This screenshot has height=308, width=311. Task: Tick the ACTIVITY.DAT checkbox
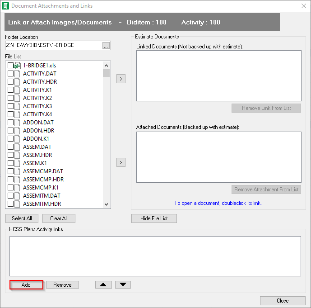[x=10, y=74]
